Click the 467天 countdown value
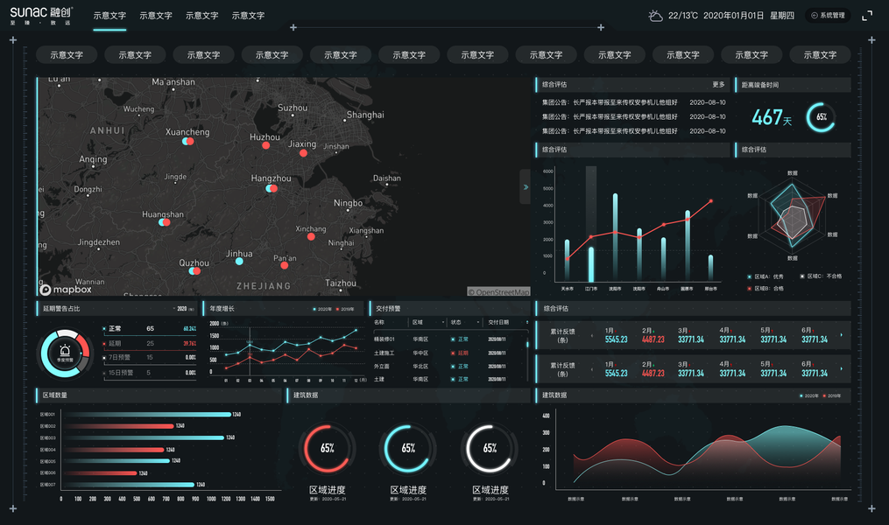 [x=772, y=117]
